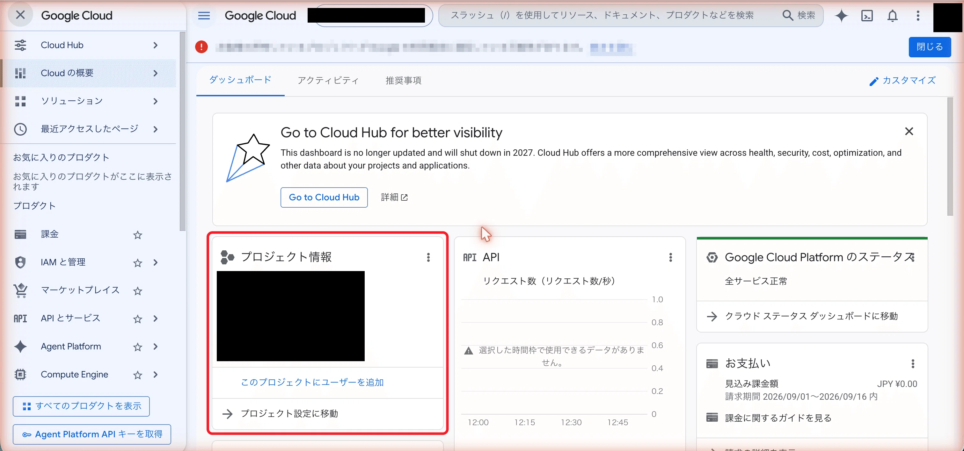The image size is (964, 451).
Task: Open the hamburger navigation menu
Action: 204,15
